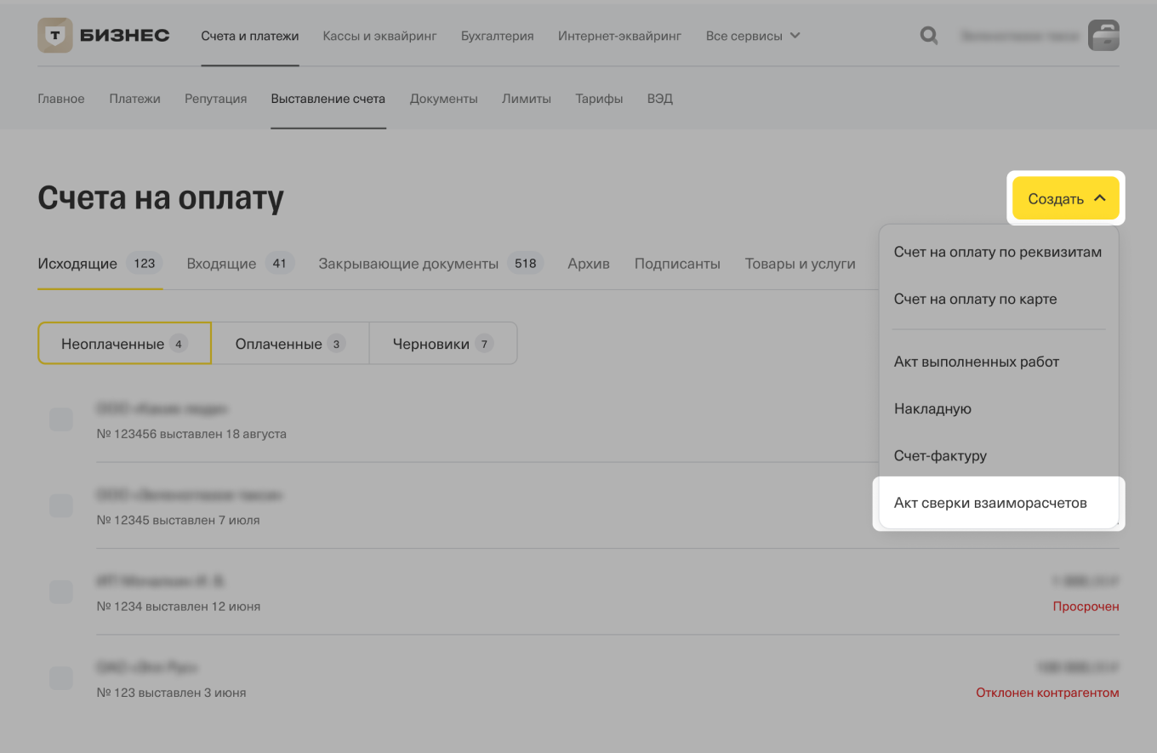This screenshot has width=1157, height=753.
Task: Click the Счета на оплату heading
Action: click(x=161, y=198)
